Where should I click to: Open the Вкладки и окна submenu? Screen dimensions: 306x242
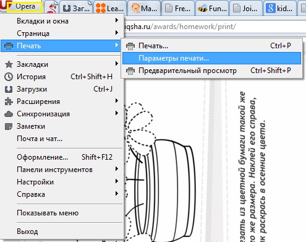click(62, 21)
